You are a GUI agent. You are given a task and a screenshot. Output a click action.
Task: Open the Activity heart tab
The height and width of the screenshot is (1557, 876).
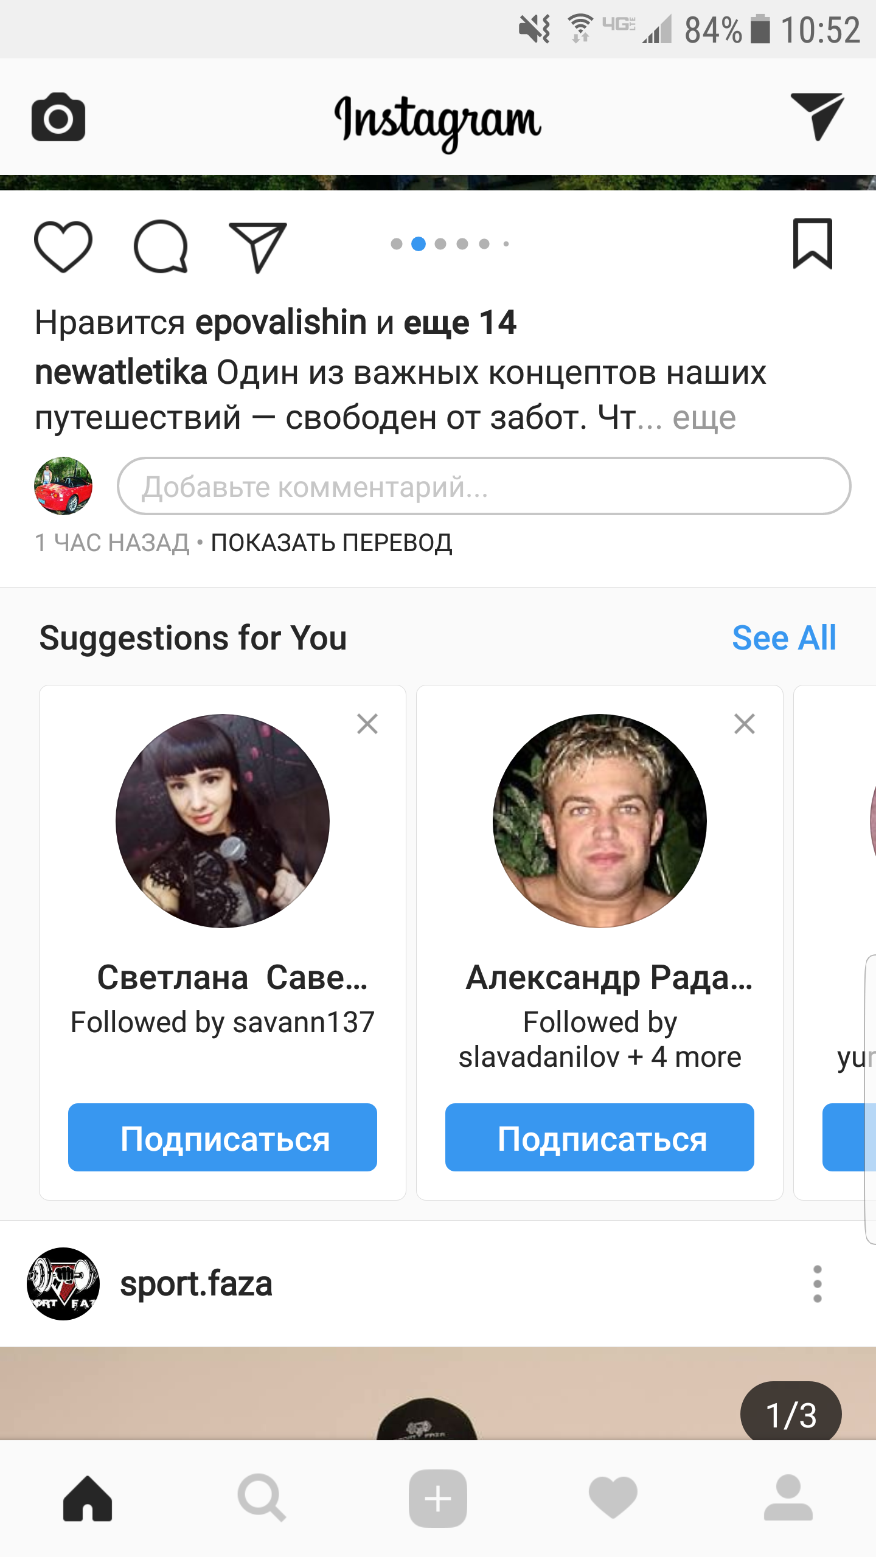point(613,1499)
